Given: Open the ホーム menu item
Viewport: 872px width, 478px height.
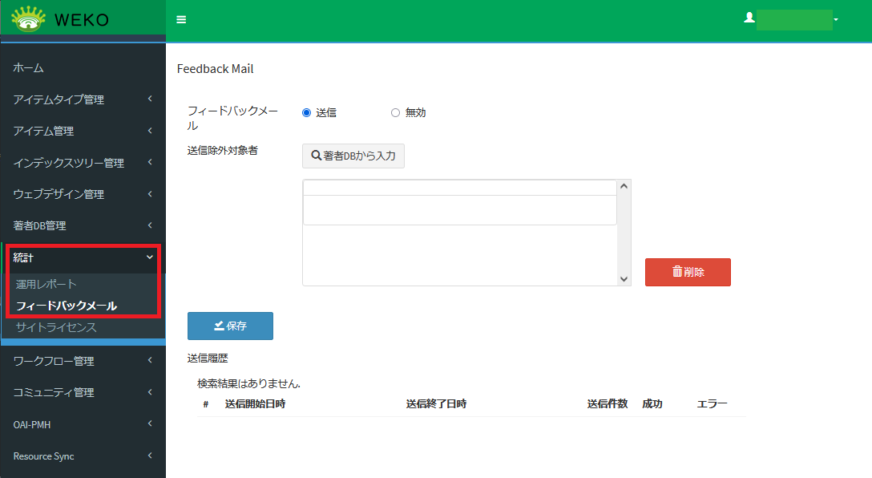Looking at the screenshot, I should [x=29, y=68].
